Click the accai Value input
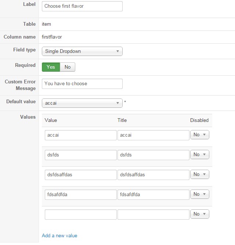 point(80,135)
